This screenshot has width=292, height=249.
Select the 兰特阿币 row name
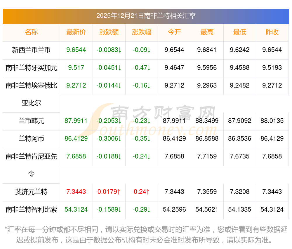click(31, 139)
